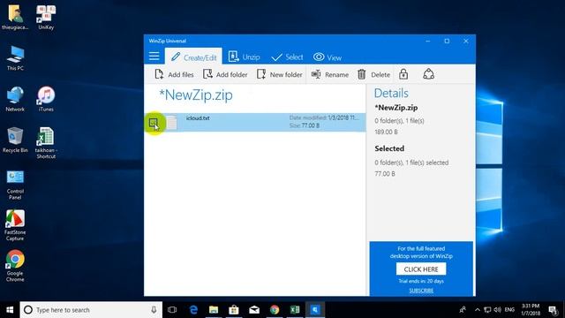This screenshot has width=565, height=318.
Task: Select the iTunes desktop shortcut
Action: (x=46, y=99)
